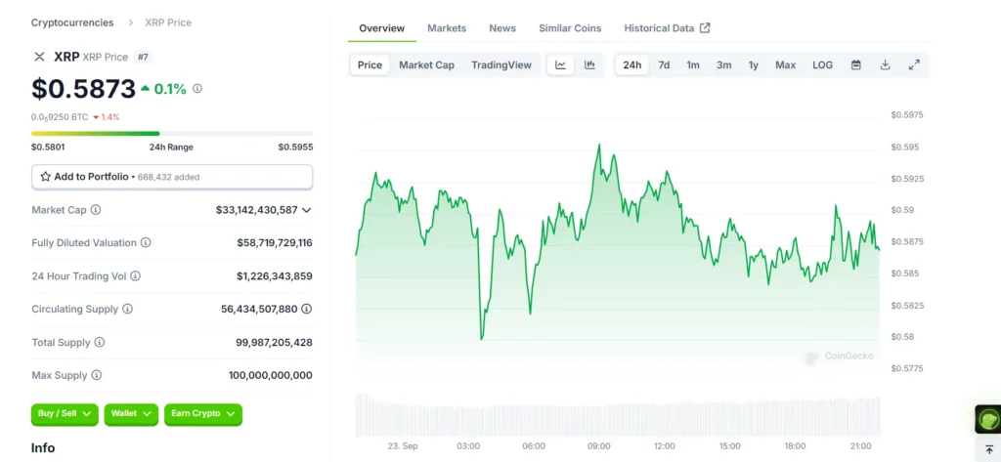Expand the chart to fullscreen
Image resolution: width=1001 pixels, height=462 pixels.
point(914,65)
